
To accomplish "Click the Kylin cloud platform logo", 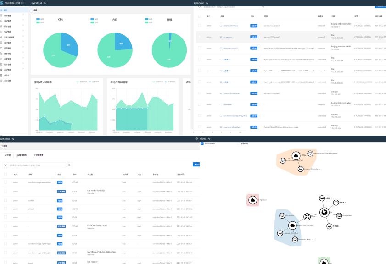I will point(2,3).
